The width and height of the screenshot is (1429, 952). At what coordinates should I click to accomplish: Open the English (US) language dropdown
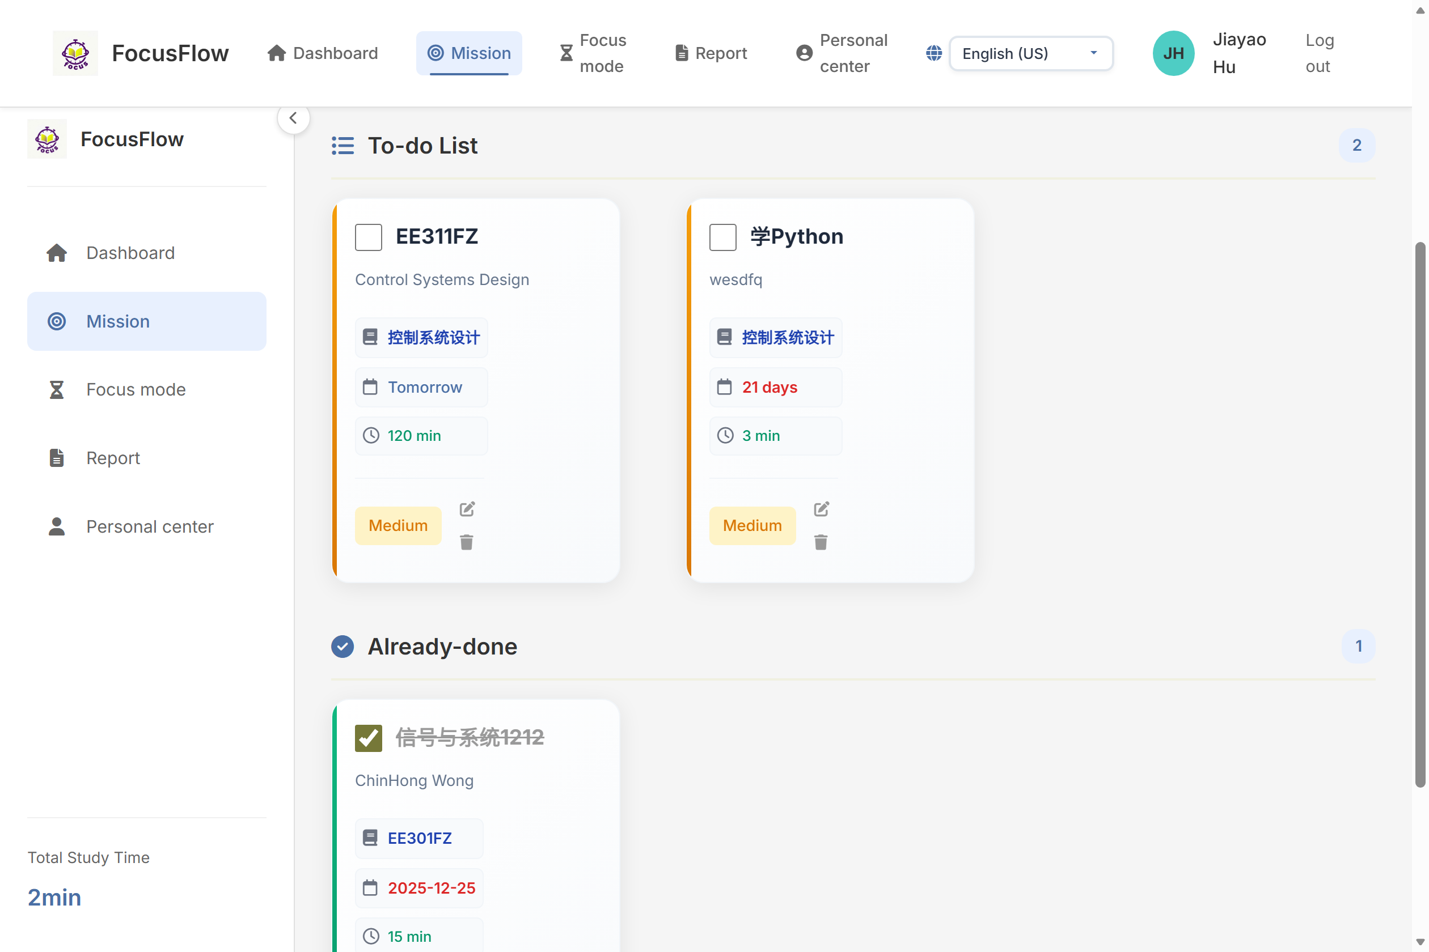coord(1030,53)
